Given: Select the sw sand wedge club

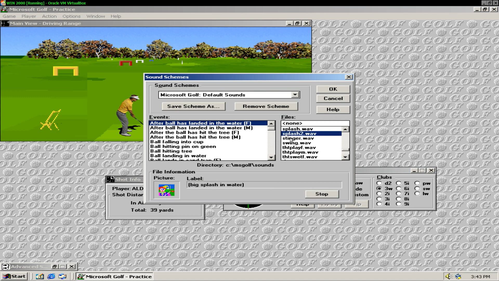Looking at the screenshot, I should [x=417, y=188].
